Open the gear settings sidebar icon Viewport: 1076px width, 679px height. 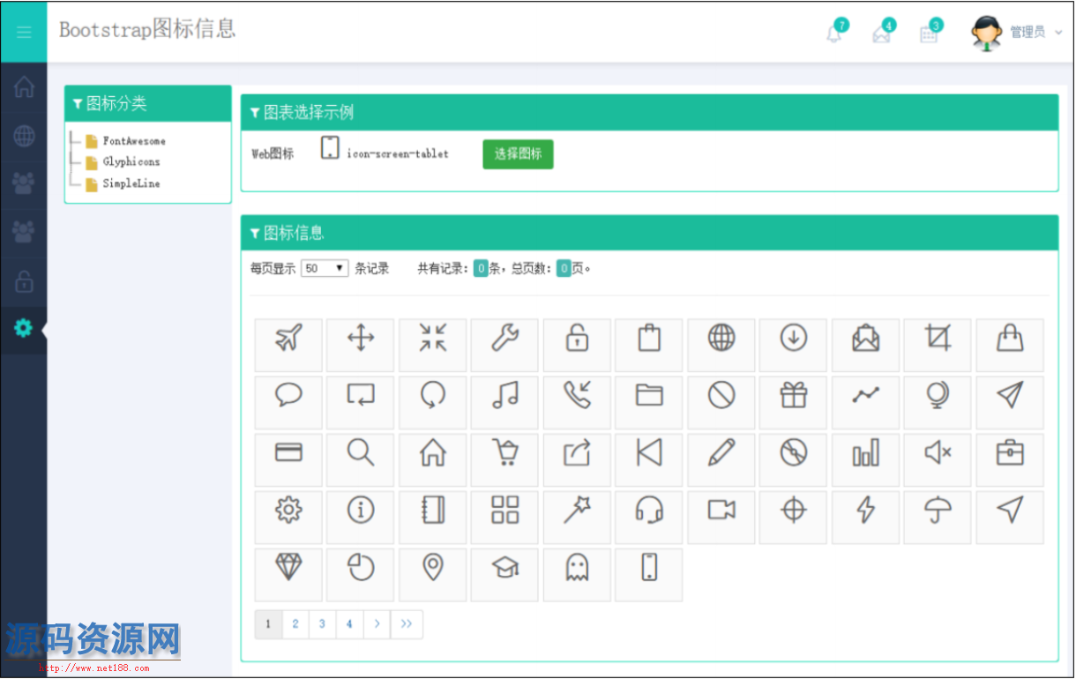pyautogui.click(x=24, y=329)
